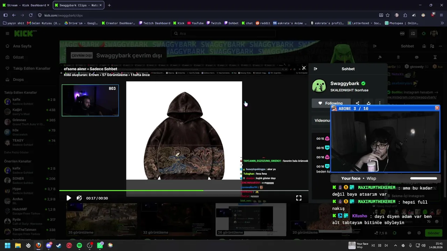Go back with the browser back arrow
The image size is (447, 251).
(14, 15)
